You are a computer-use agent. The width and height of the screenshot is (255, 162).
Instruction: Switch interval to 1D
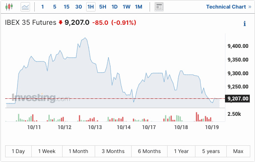click(x=114, y=7)
